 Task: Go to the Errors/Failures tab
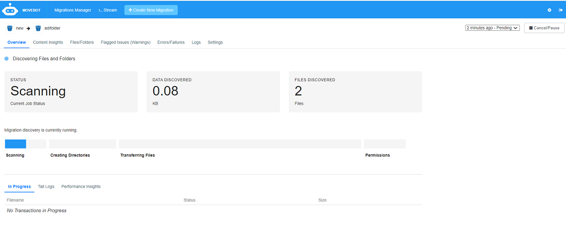[x=171, y=43]
